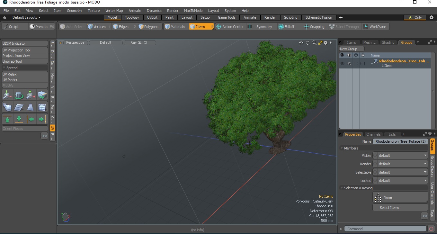Switch to Materials selection mode
Viewport: 437px width, 234px height.
click(176, 27)
